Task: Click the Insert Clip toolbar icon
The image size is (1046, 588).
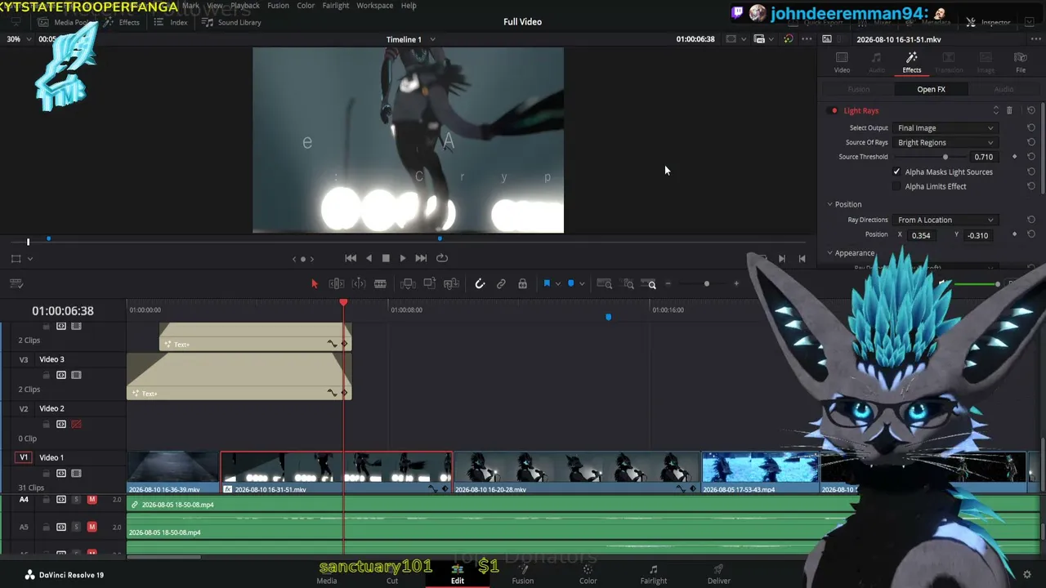Action: tap(408, 283)
